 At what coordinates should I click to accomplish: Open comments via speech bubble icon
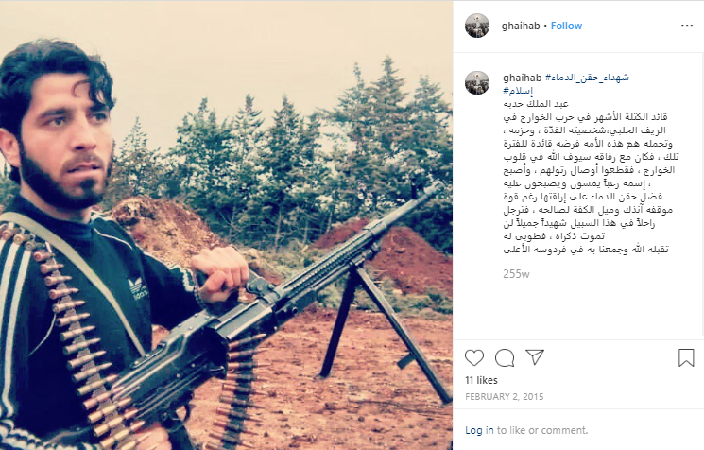[505, 358]
